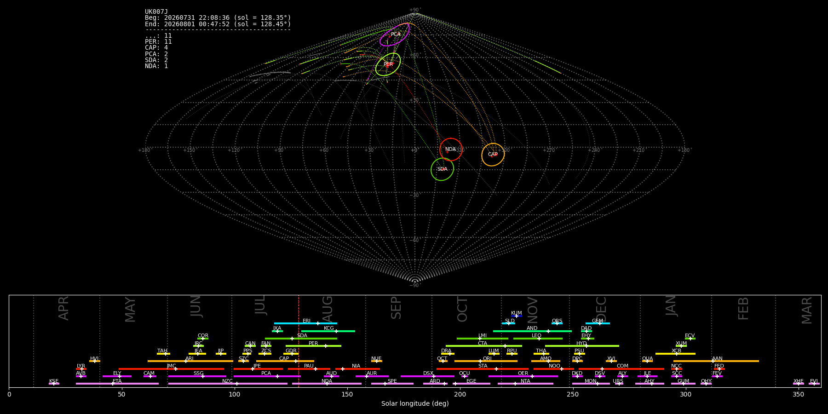Click the camera ID text UK007J

tap(156, 12)
